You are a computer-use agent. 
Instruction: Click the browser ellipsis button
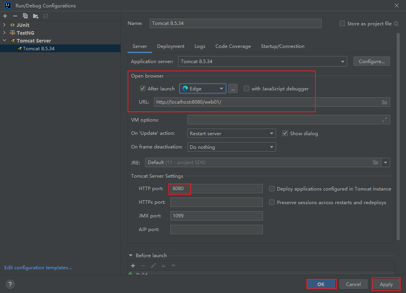[x=233, y=89]
